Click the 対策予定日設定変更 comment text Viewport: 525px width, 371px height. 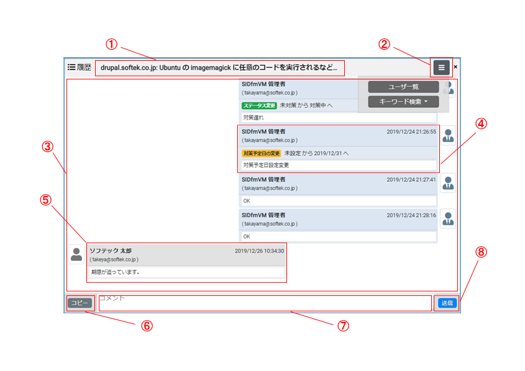coord(266,165)
